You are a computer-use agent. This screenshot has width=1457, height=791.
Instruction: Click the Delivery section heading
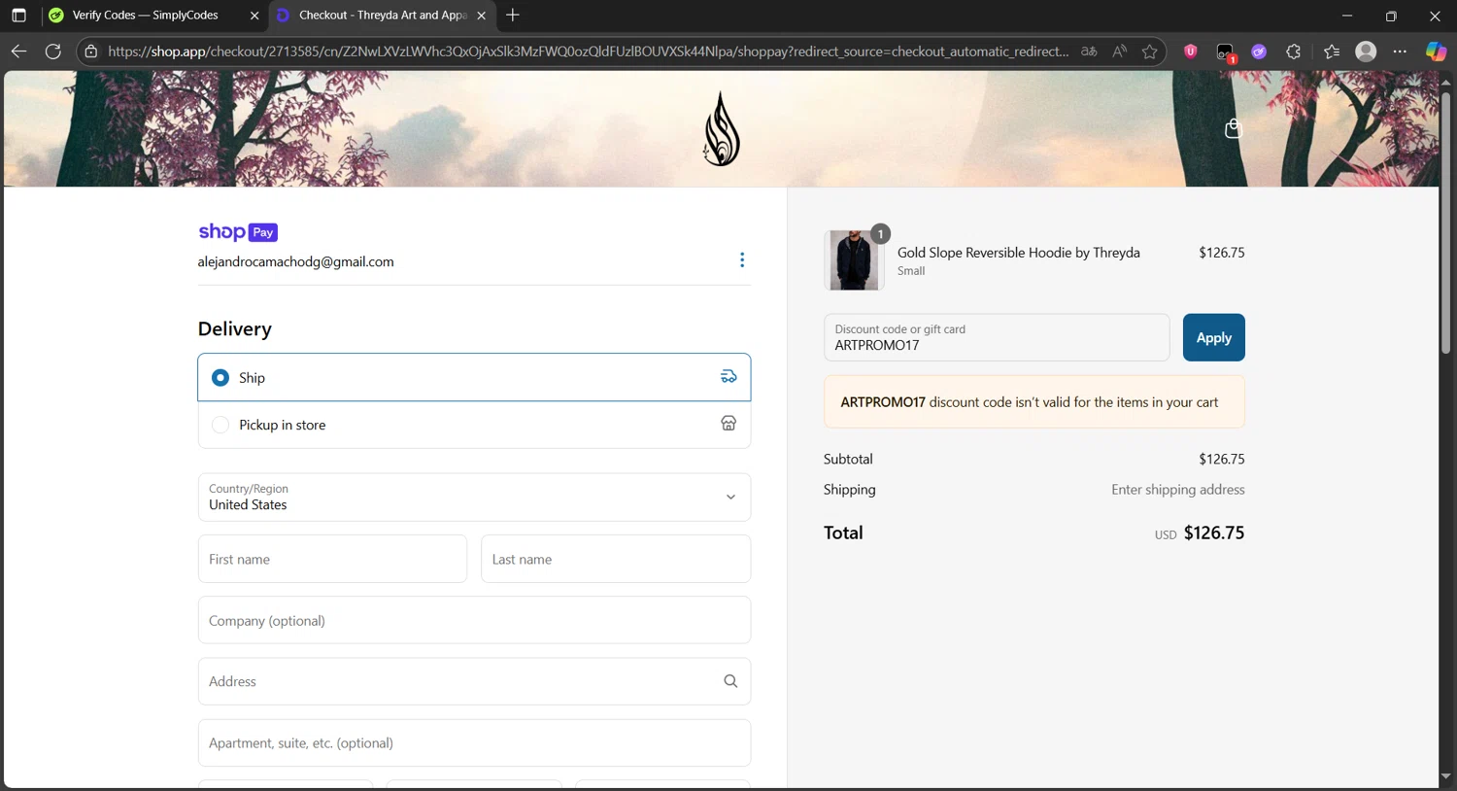click(x=235, y=329)
